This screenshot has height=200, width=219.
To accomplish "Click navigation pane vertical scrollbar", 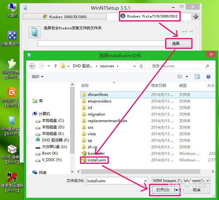I will (72, 120).
